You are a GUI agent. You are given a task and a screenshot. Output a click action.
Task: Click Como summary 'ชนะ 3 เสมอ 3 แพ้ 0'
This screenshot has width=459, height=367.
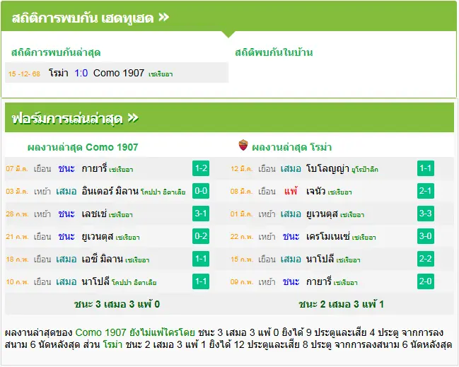point(117,304)
